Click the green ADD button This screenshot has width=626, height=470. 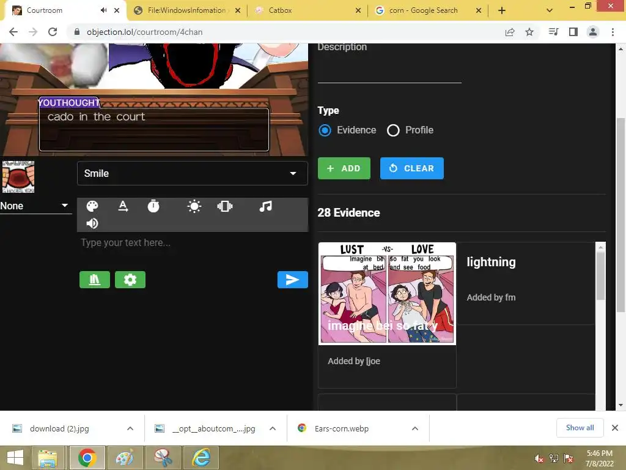coord(344,168)
